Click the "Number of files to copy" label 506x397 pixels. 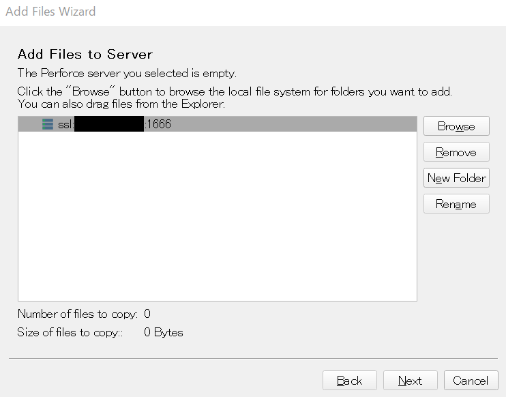[78, 314]
